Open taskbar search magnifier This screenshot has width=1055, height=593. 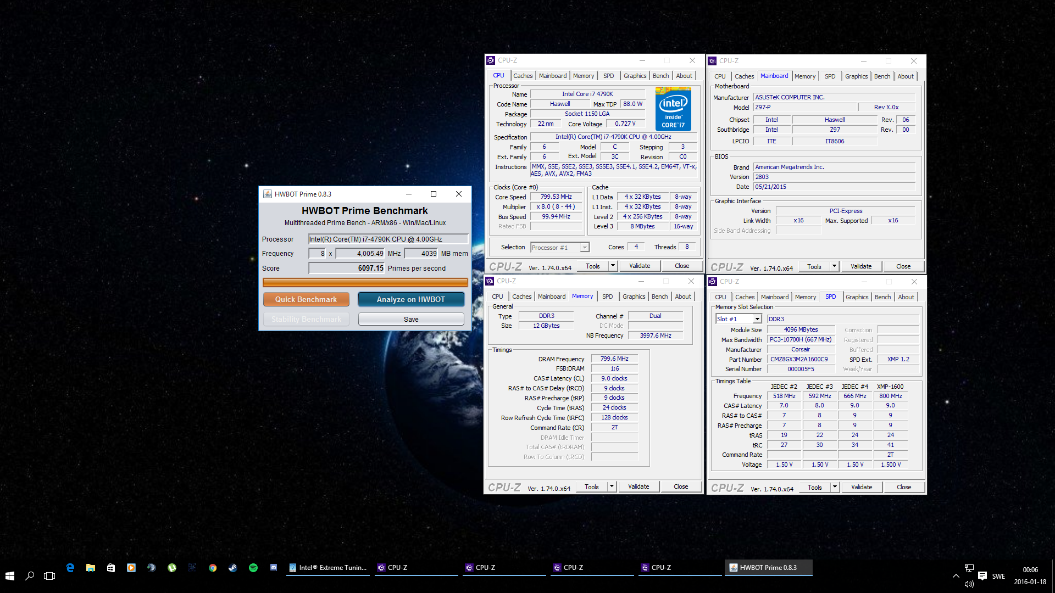[x=30, y=575]
